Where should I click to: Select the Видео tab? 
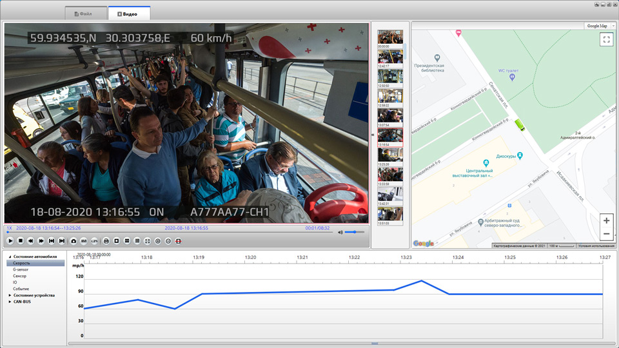click(129, 14)
